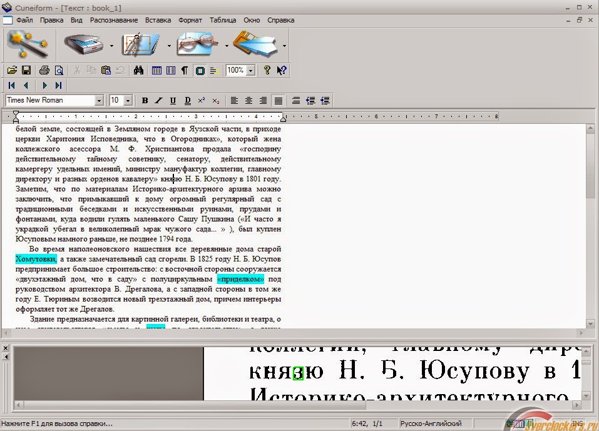Open the Таблица menu
The width and height of the screenshot is (599, 431).
[223, 19]
